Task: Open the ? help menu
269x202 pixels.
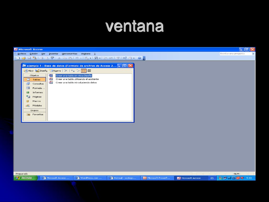Action: coord(95,54)
